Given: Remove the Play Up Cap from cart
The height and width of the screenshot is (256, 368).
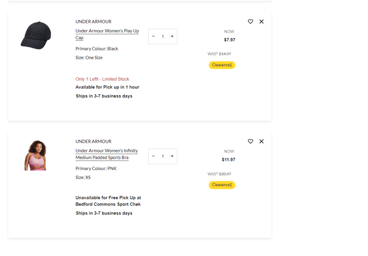Looking at the screenshot, I should [x=262, y=22].
